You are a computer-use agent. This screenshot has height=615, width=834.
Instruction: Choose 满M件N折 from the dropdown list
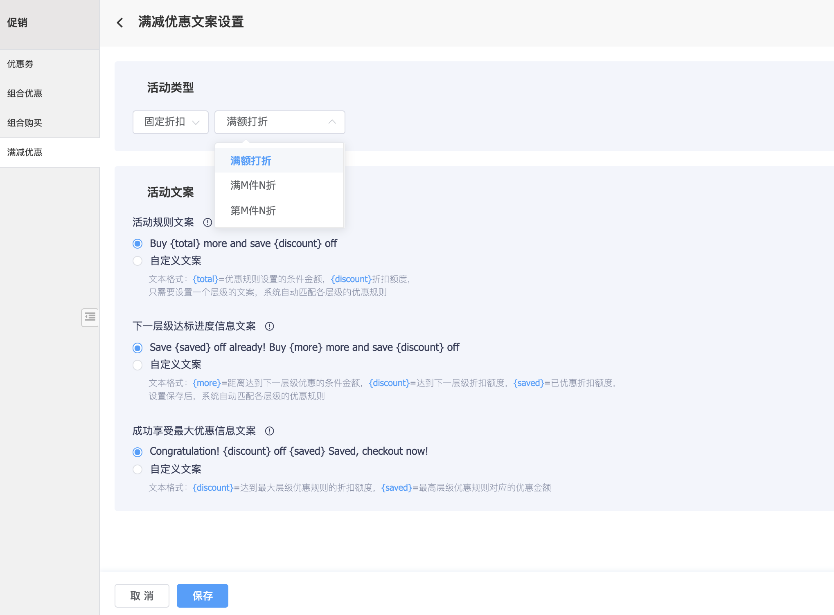tap(253, 186)
